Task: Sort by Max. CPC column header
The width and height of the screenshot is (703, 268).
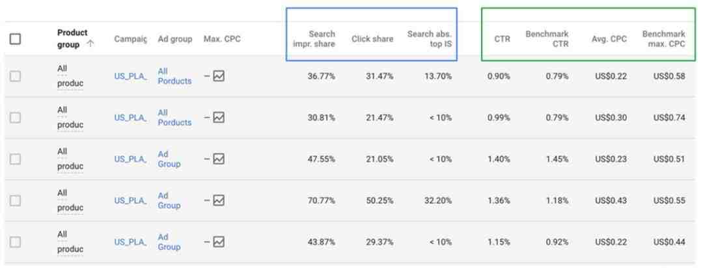Action: tap(222, 39)
